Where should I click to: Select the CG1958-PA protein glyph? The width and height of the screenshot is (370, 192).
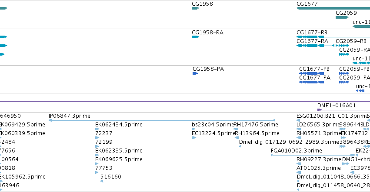[x=195, y=73]
